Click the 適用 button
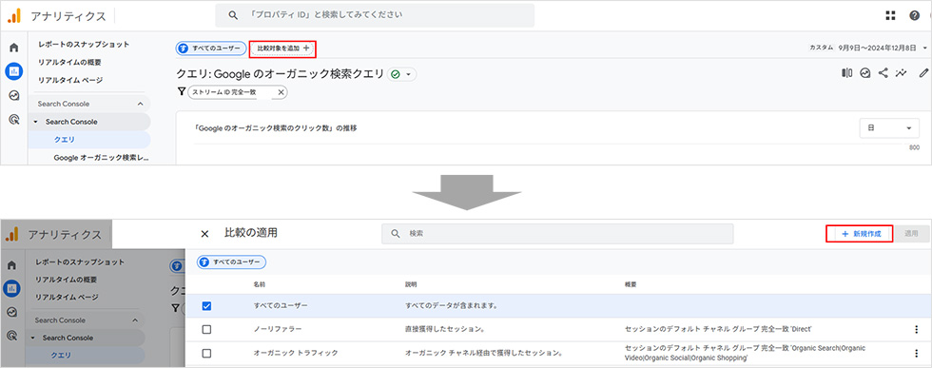 [x=912, y=234]
